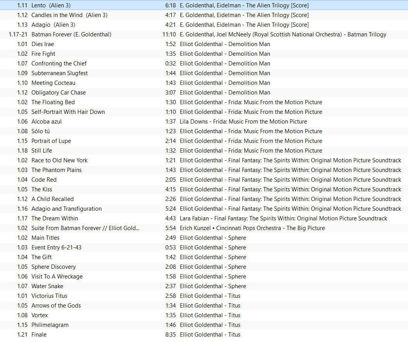The height and width of the screenshot is (342, 408).
Task: Pick the "Portrait of Lupe" track
Action: tap(51, 141)
